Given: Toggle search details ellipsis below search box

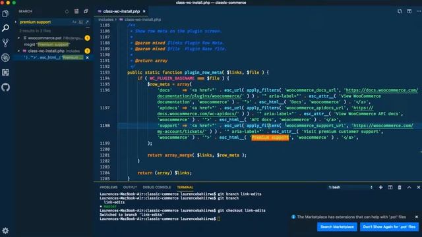Looking at the screenshot, I should click(x=88, y=28).
